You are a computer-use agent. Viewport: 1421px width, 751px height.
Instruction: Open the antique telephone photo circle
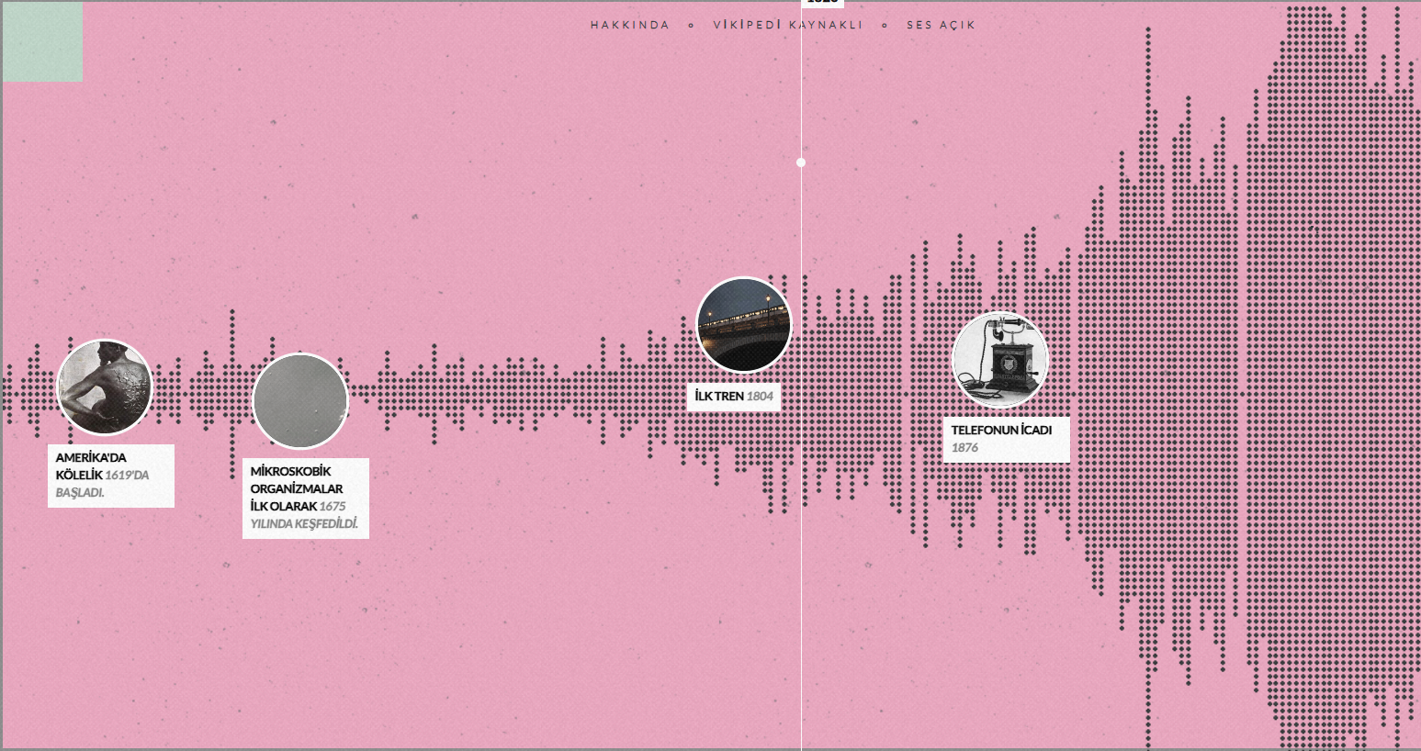click(x=1000, y=360)
